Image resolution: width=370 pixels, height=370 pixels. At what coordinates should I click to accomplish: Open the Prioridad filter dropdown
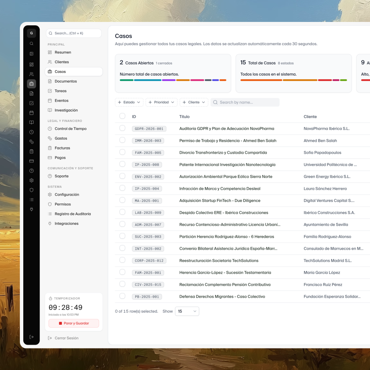(x=161, y=102)
